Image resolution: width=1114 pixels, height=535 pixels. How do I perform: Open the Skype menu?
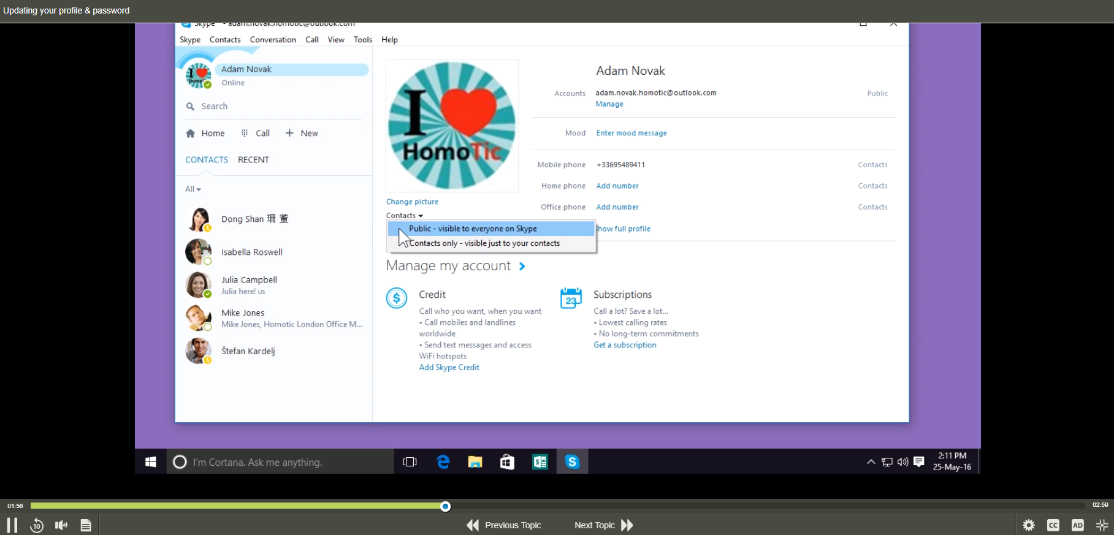coord(190,40)
